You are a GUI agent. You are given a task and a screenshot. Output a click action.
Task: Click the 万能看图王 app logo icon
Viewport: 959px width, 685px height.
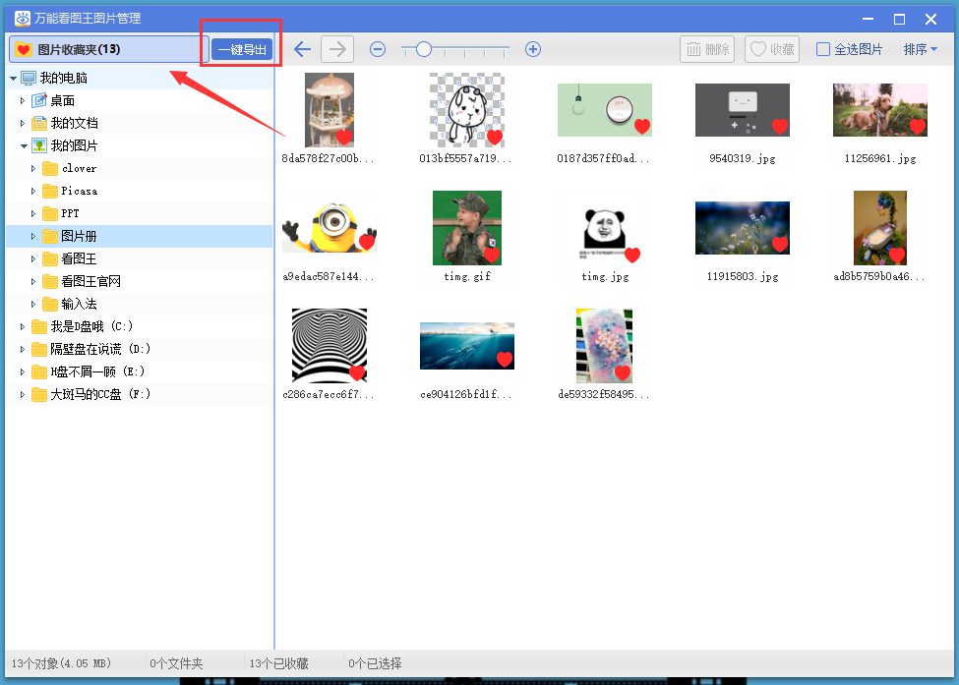tap(23, 19)
